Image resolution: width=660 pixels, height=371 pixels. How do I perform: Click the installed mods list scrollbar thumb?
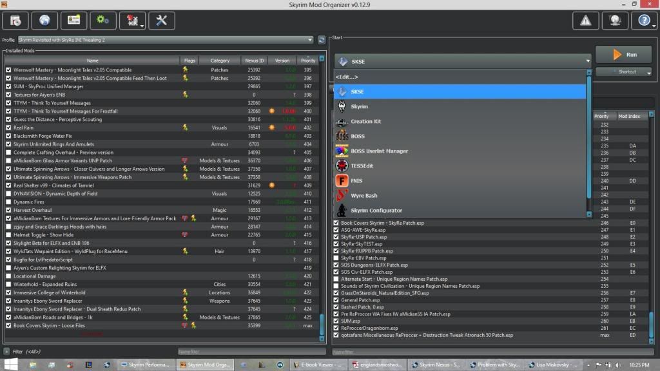click(322, 325)
